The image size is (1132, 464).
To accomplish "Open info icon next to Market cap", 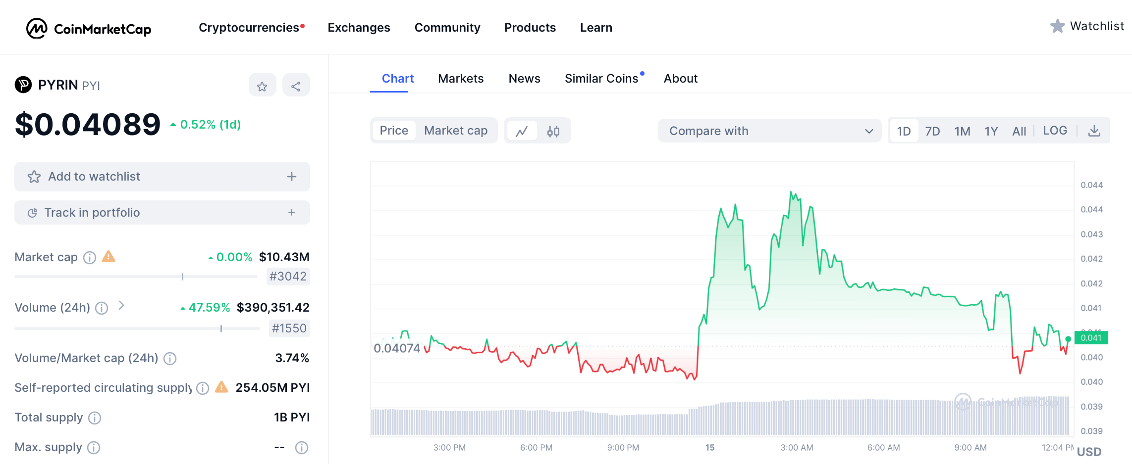I will point(90,257).
